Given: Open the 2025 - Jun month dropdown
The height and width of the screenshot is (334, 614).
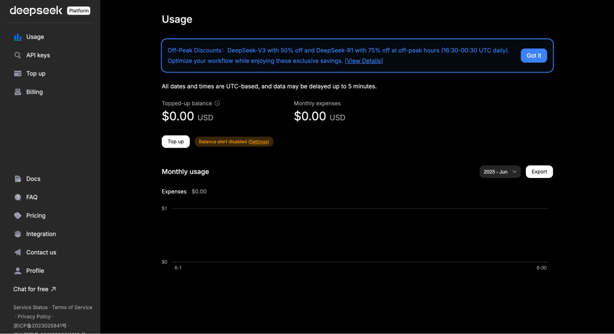Looking at the screenshot, I should coord(500,172).
